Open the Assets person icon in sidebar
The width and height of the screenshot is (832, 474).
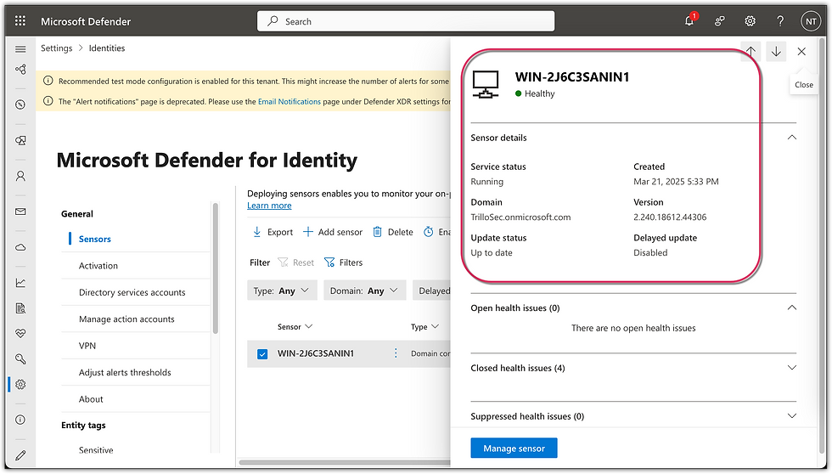coord(20,176)
